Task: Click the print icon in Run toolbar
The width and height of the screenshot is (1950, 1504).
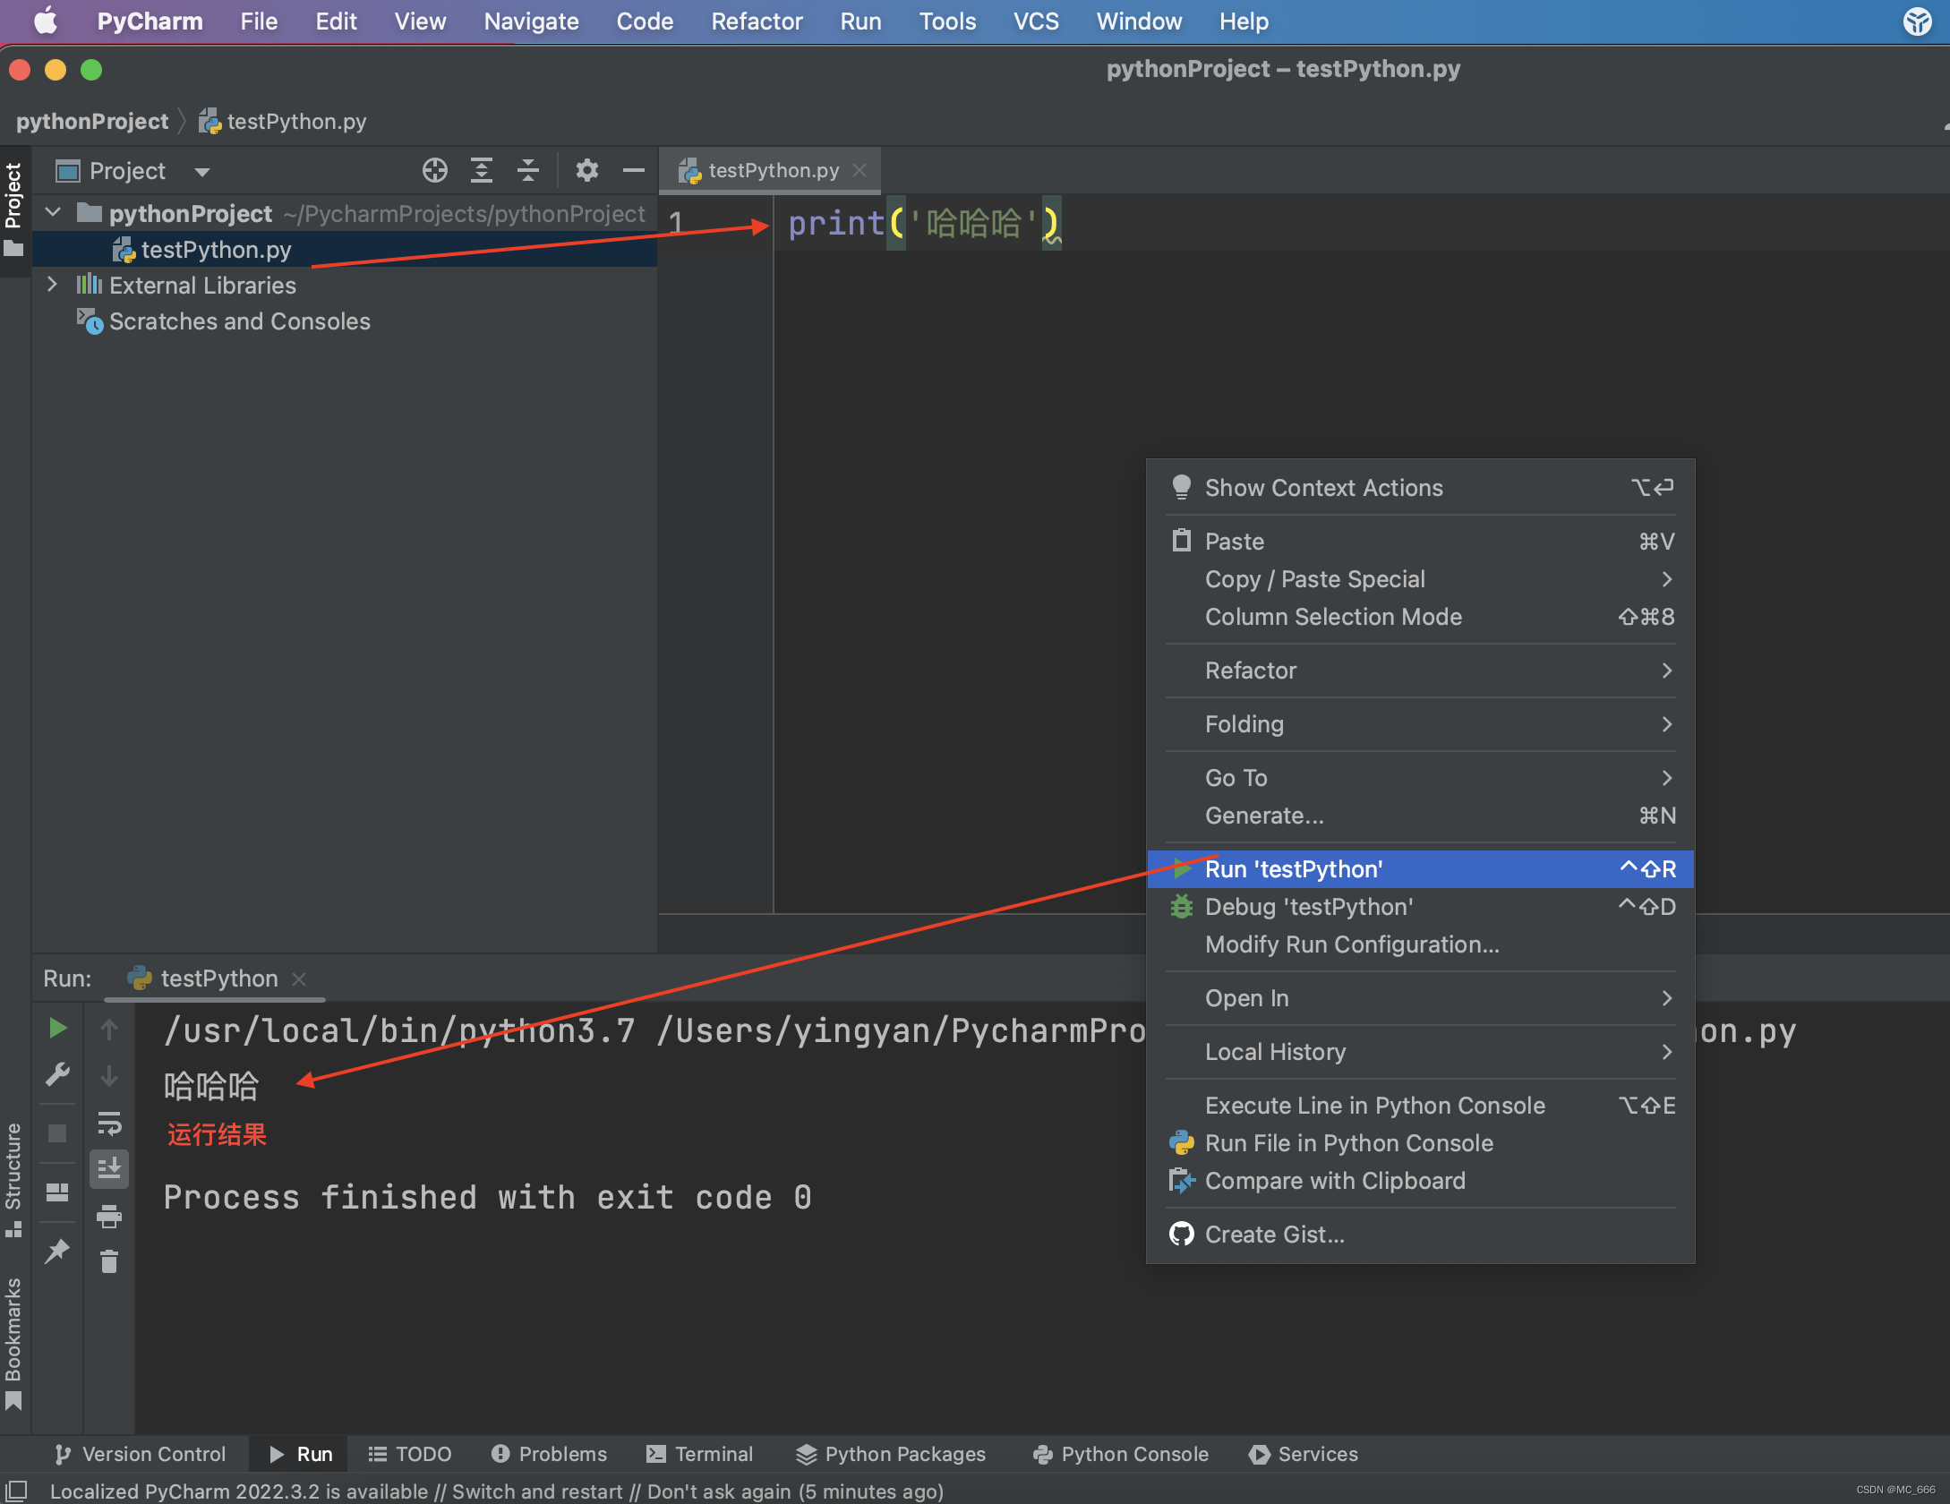Action: pyautogui.click(x=109, y=1216)
